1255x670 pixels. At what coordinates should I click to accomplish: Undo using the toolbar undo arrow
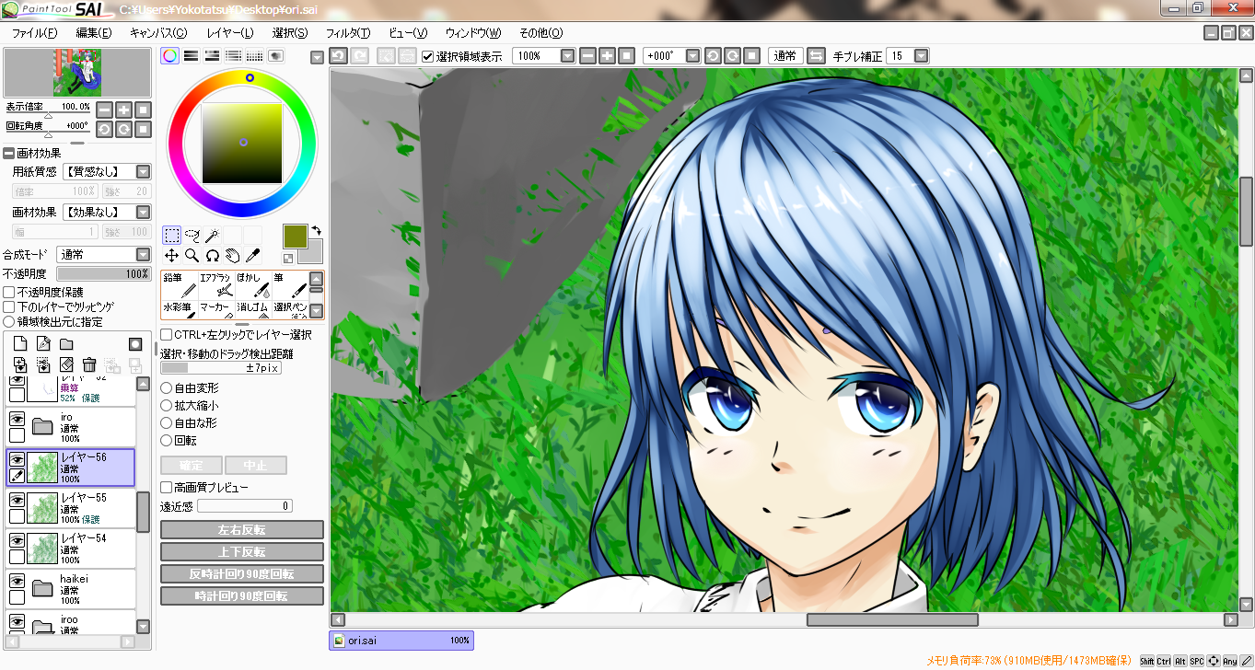338,56
